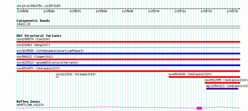Select the red nsv566022 variant bar
Screen dimensions: 248x111
click(x=128, y=59)
